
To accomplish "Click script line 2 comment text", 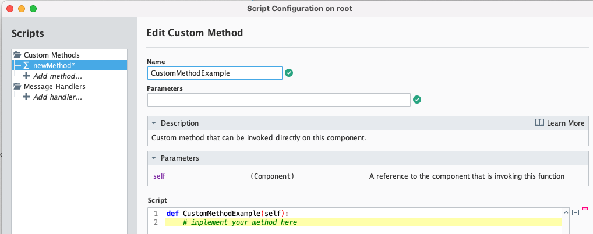I will click(239, 222).
